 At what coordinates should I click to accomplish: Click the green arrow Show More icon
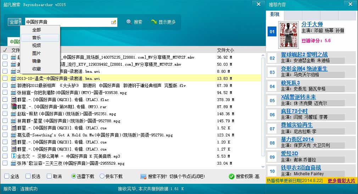[x=154, y=22]
